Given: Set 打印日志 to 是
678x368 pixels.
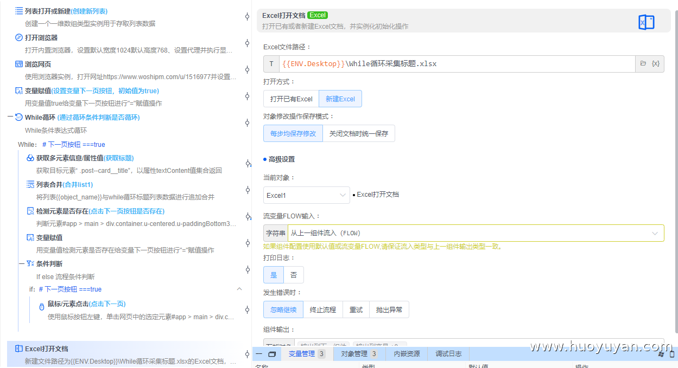Looking at the screenshot, I should 274,275.
